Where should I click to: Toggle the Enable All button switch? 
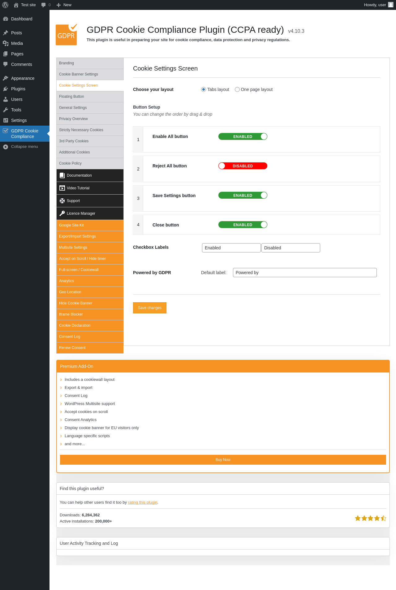point(243,136)
